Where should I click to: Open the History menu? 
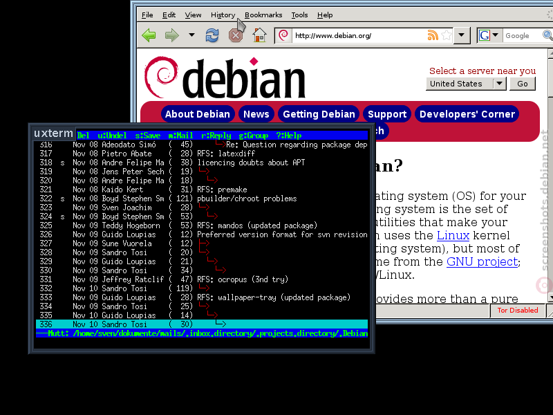[223, 15]
